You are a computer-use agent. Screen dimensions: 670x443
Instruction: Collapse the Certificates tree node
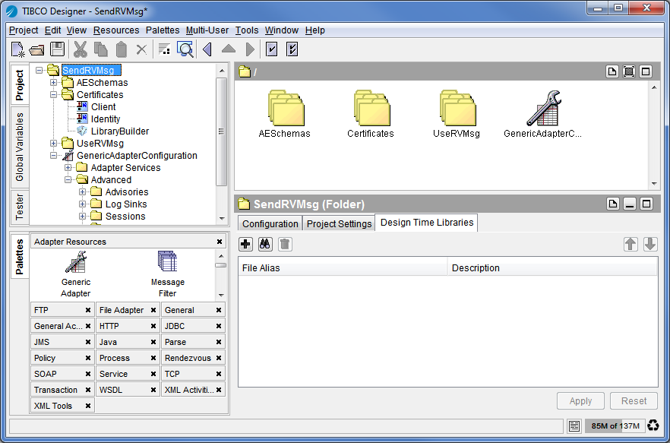54,95
